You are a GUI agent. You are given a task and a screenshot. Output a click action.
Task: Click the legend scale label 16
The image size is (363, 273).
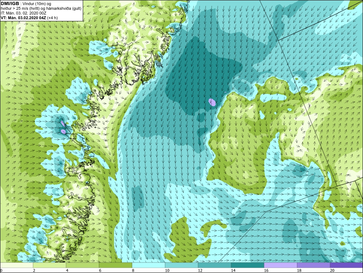[266, 270]
